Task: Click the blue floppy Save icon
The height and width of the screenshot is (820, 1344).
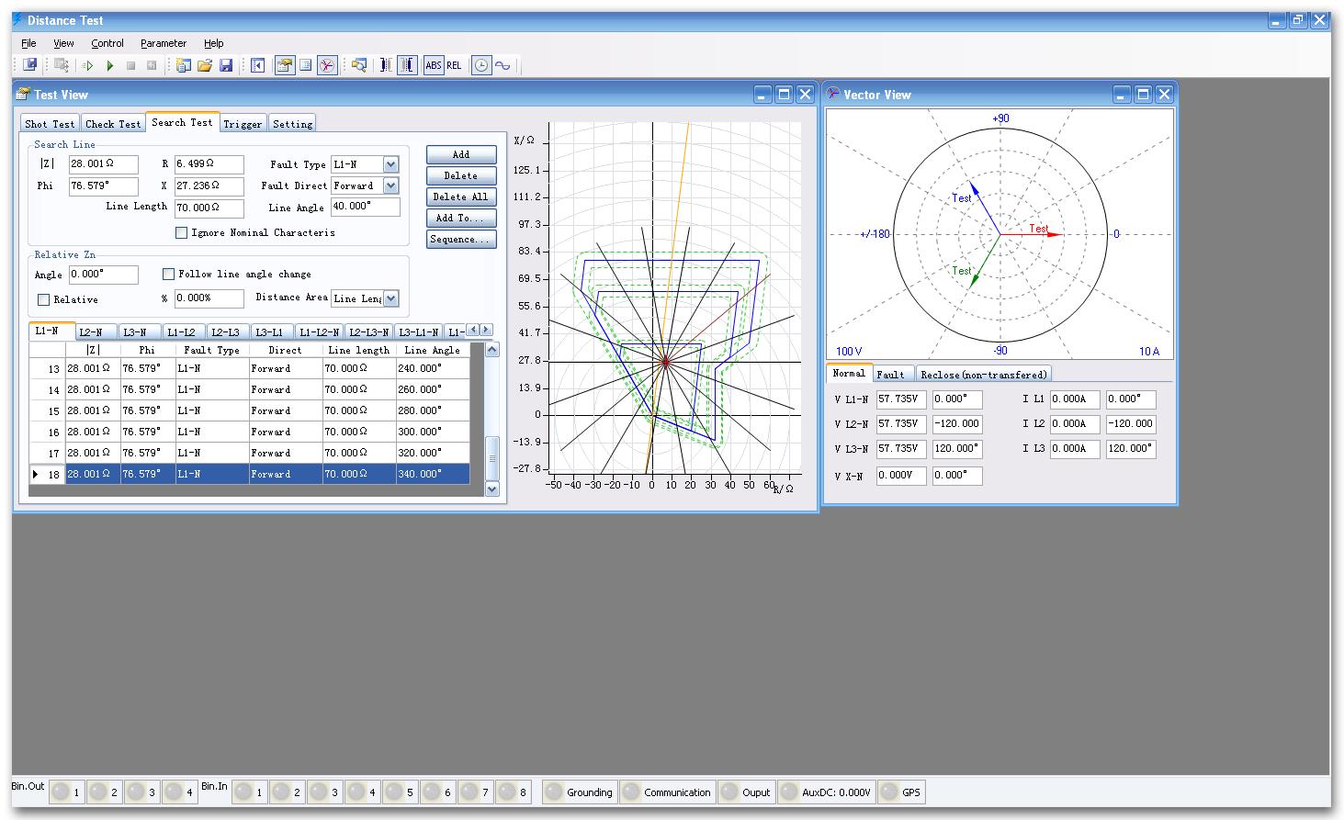Action: [226, 65]
